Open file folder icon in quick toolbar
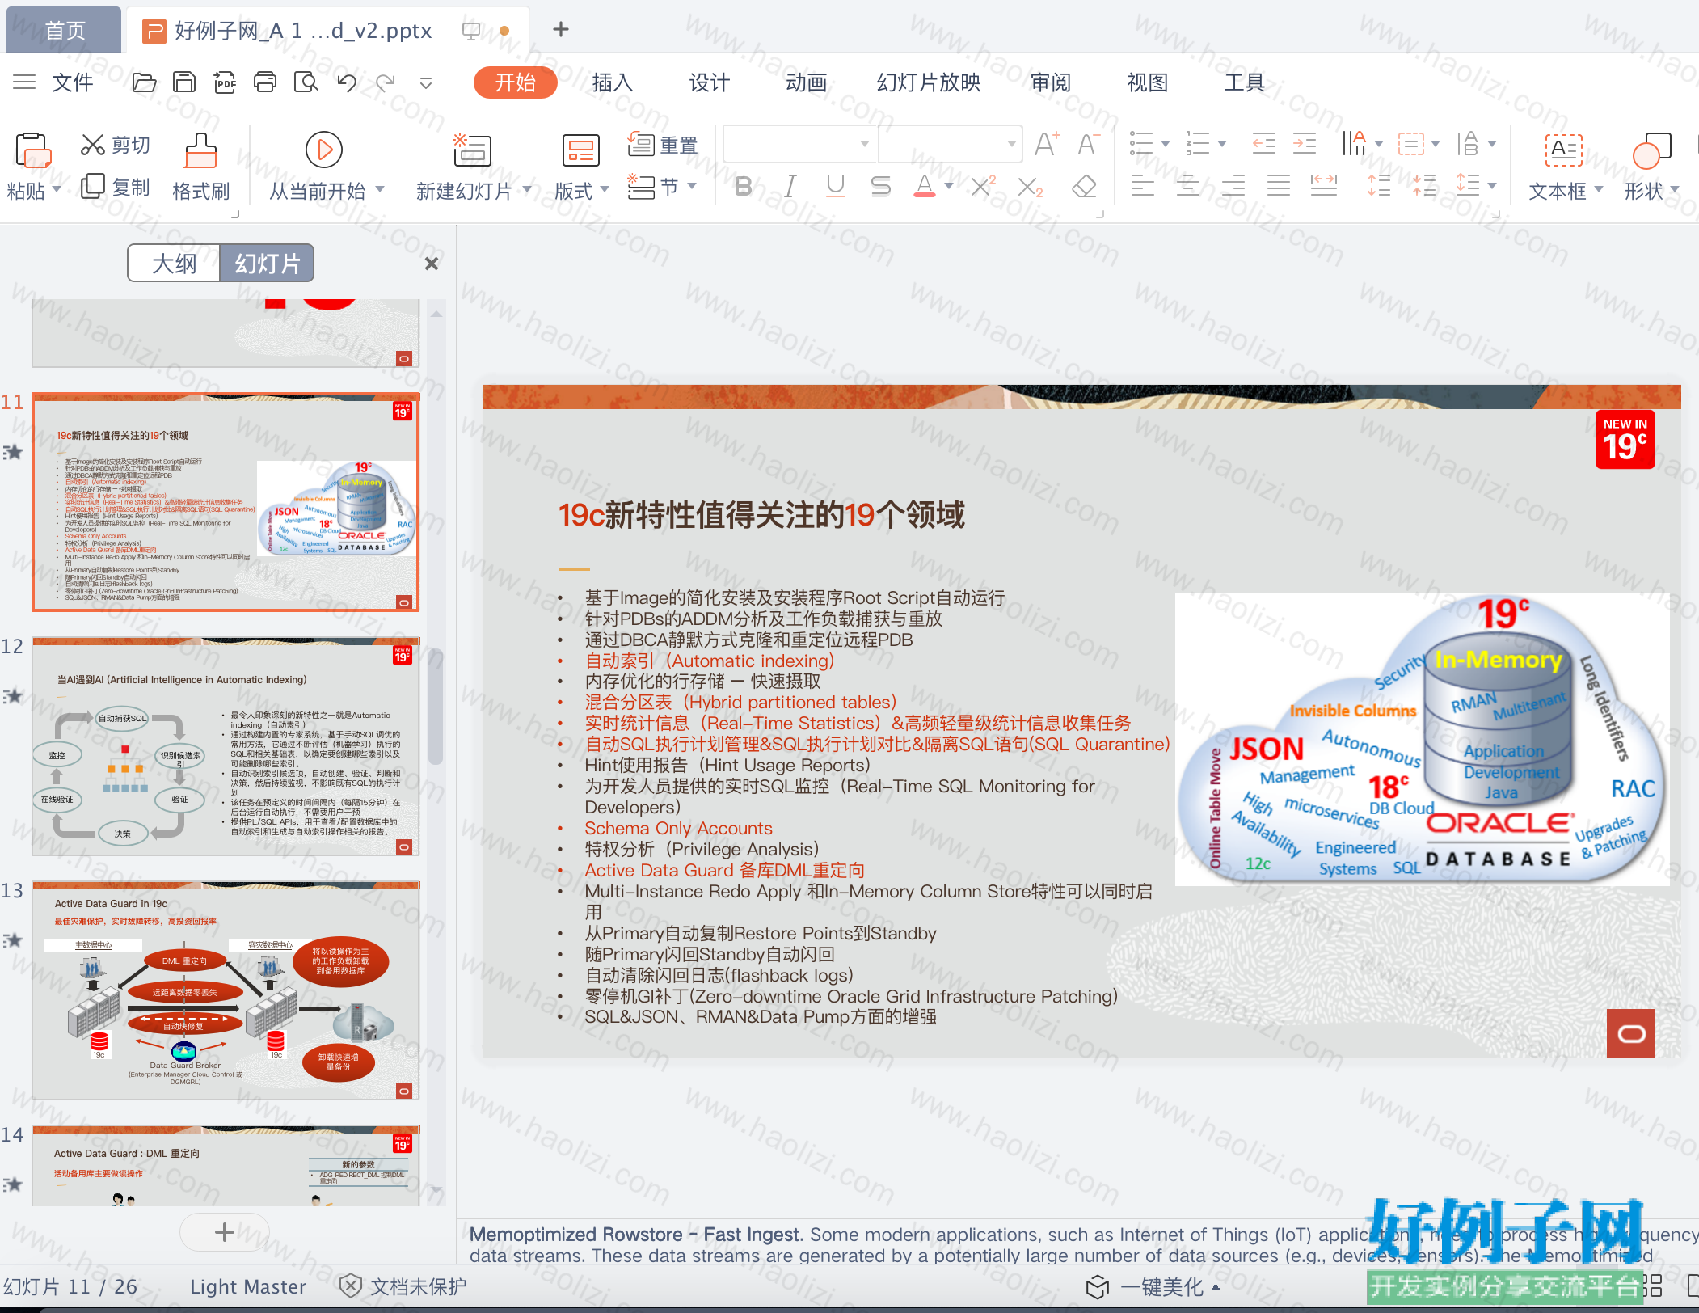1699x1313 pixels. 144,82
